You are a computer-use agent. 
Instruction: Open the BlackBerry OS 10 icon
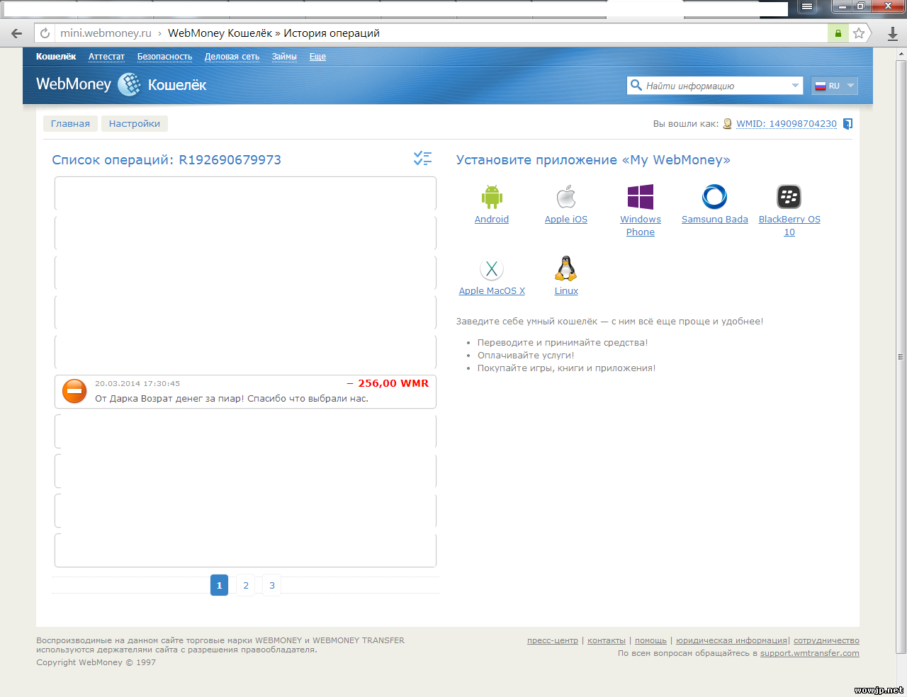(x=789, y=197)
